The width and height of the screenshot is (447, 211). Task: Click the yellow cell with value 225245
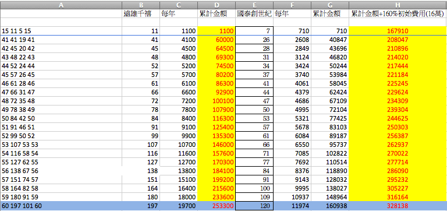(x=398, y=83)
